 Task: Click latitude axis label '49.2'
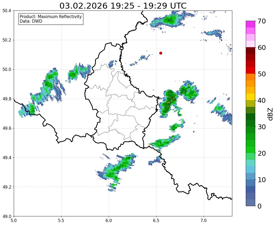tap(7, 187)
